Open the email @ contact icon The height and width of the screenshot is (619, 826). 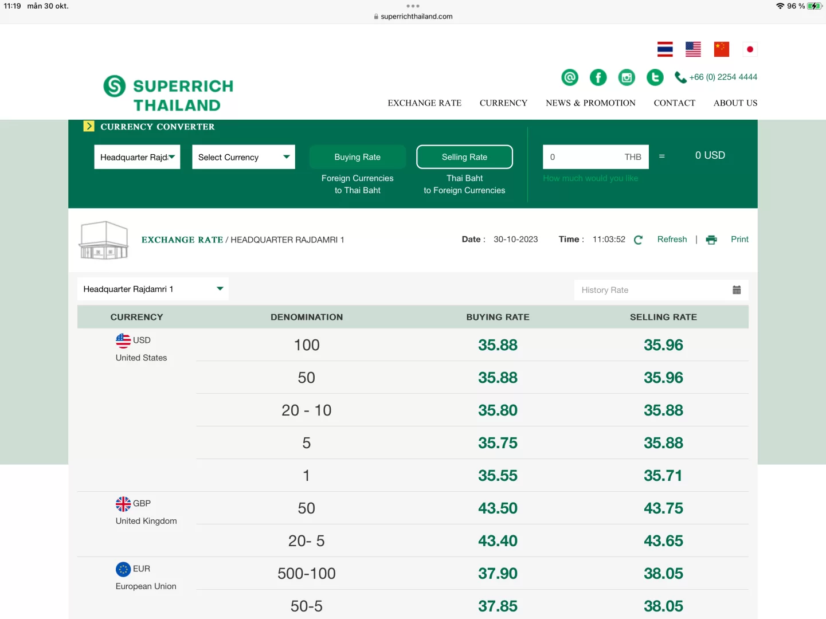click(569, 77)
